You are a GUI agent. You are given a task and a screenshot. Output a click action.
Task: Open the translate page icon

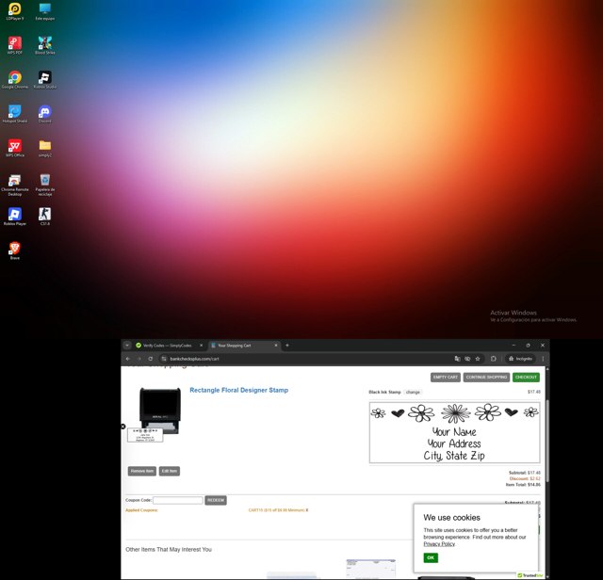coord(457,359)
